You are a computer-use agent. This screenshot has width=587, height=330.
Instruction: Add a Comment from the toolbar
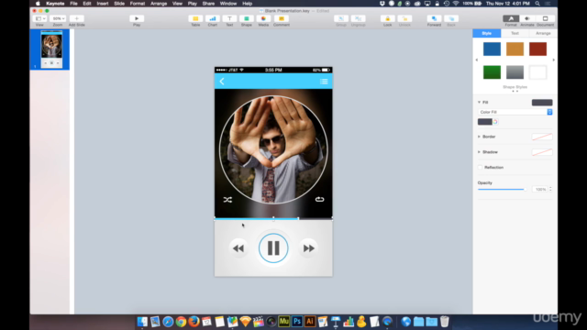282,18
